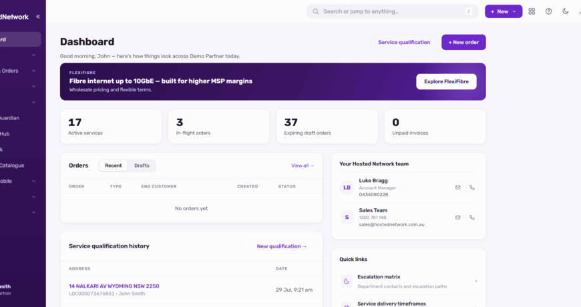Click the Hosted Network logo in sidebar
Image resolution: width=581 pixels, height=307 pixels.
pos(14,17)
